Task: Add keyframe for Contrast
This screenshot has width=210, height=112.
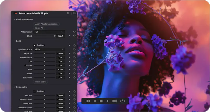Action: pos(69,65)
